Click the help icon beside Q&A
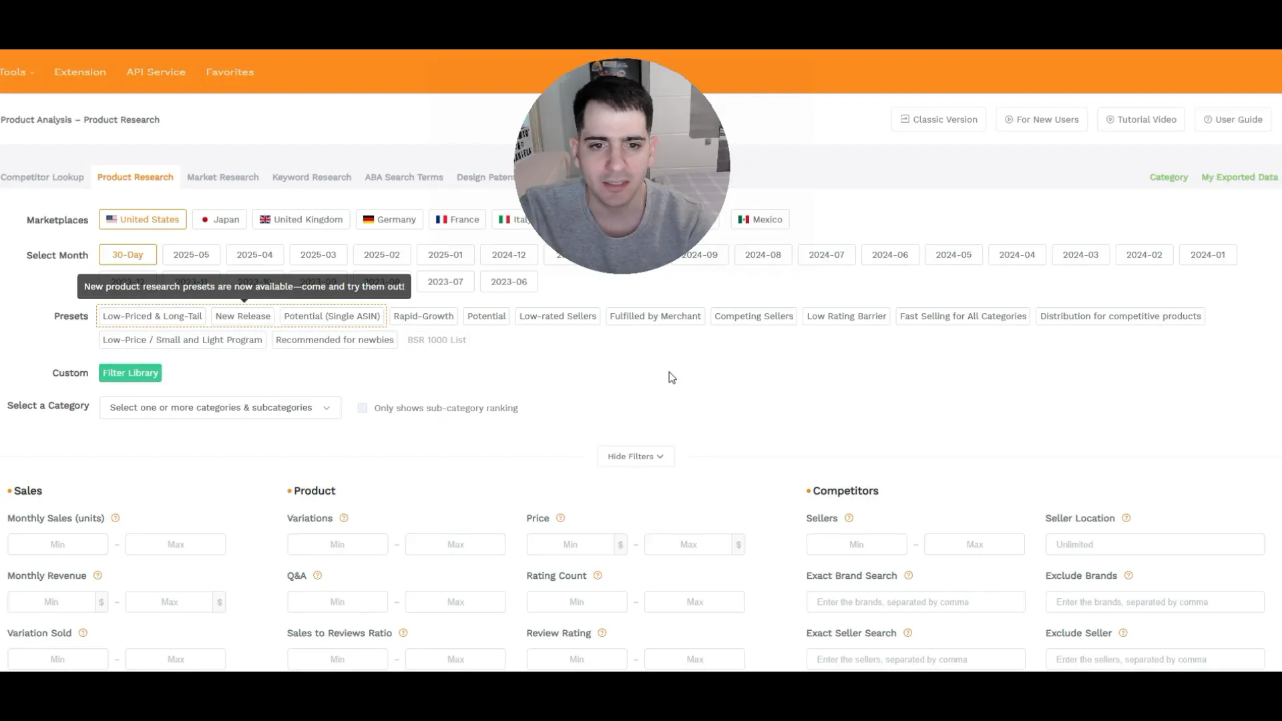 [x=318, y=575]
